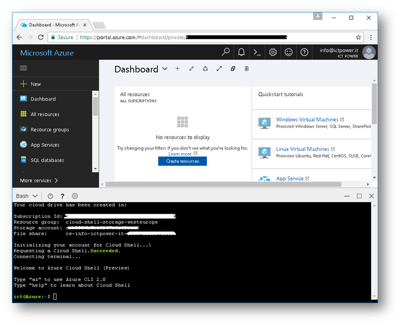Click the Chrome profile icon
Image resolution: width=402 pixels, height=327 pixels.
tap(318, 16)
